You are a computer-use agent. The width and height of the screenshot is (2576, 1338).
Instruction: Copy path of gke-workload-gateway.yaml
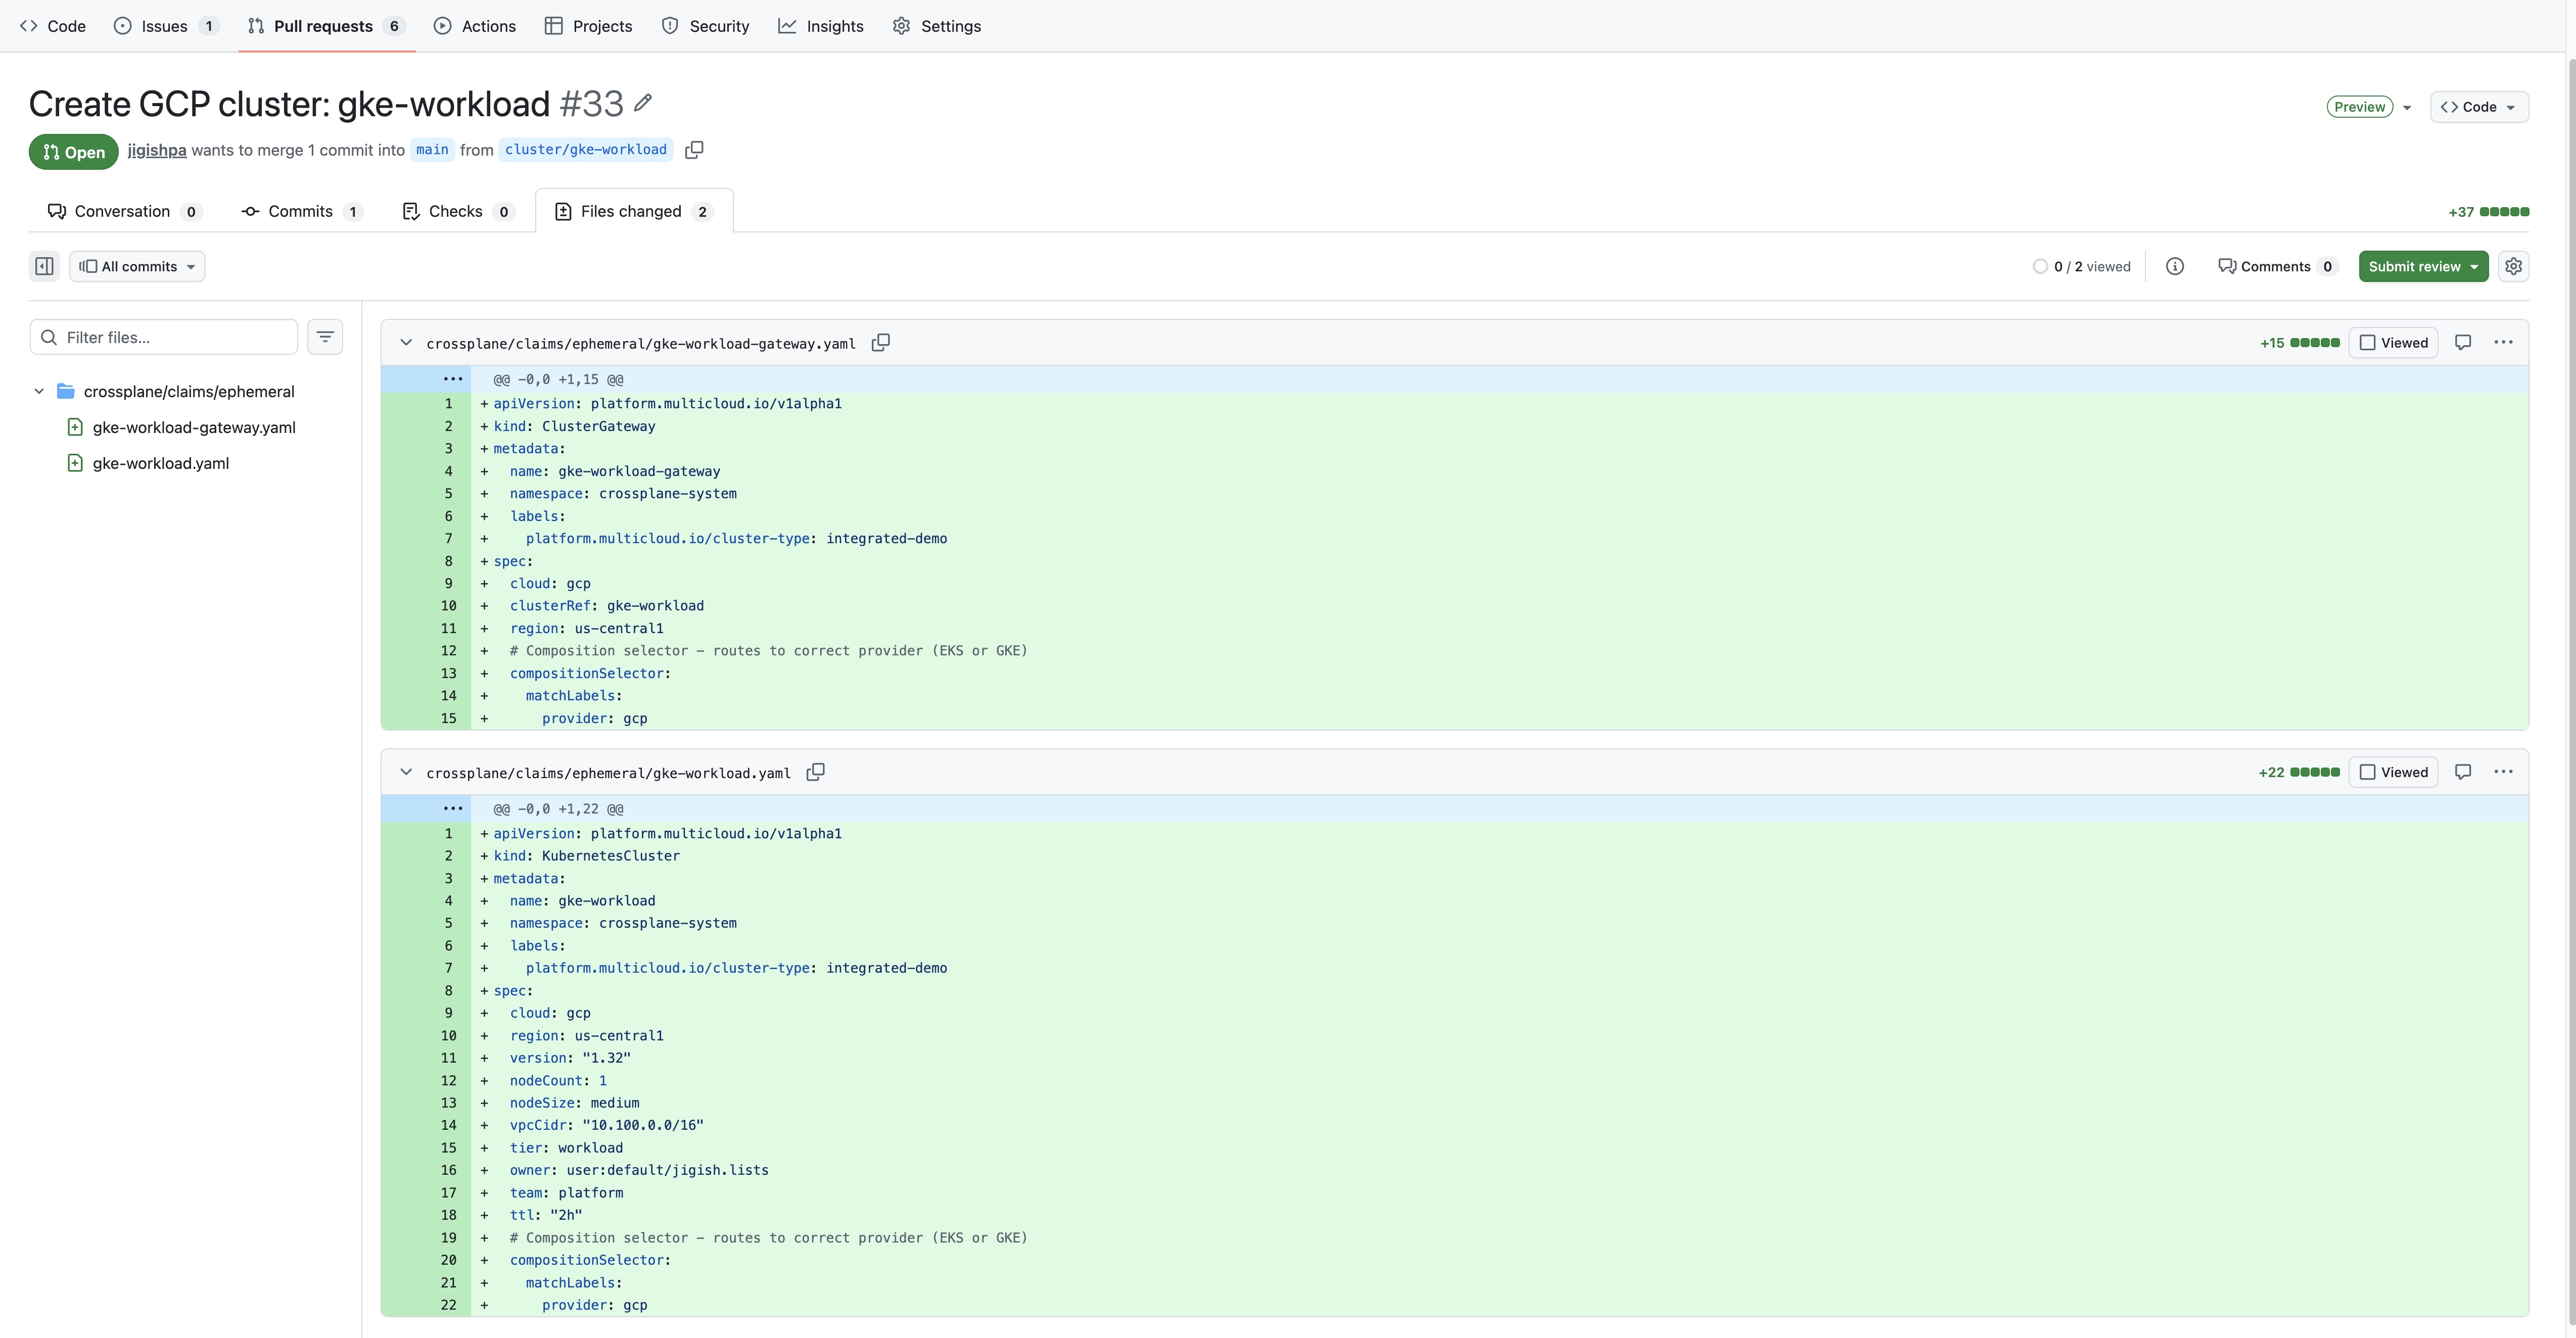pyautogui.click(x=881, y=342)
